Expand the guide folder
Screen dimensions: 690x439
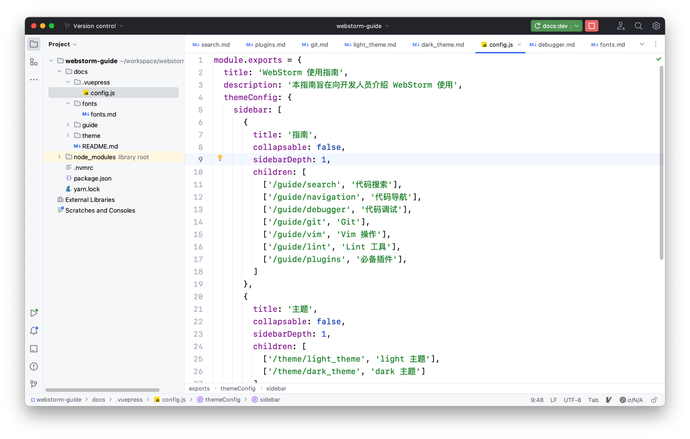coord(68,125)
